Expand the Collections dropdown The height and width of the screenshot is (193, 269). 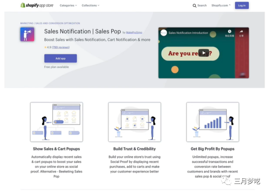point(91,5)
